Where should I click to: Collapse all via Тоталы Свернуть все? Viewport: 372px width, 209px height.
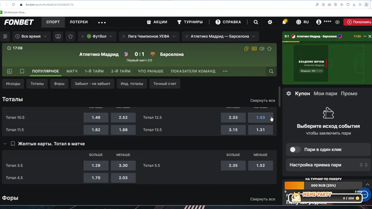262,100
